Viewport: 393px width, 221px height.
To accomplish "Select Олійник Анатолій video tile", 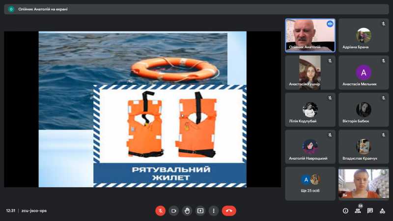I will 310,35.
